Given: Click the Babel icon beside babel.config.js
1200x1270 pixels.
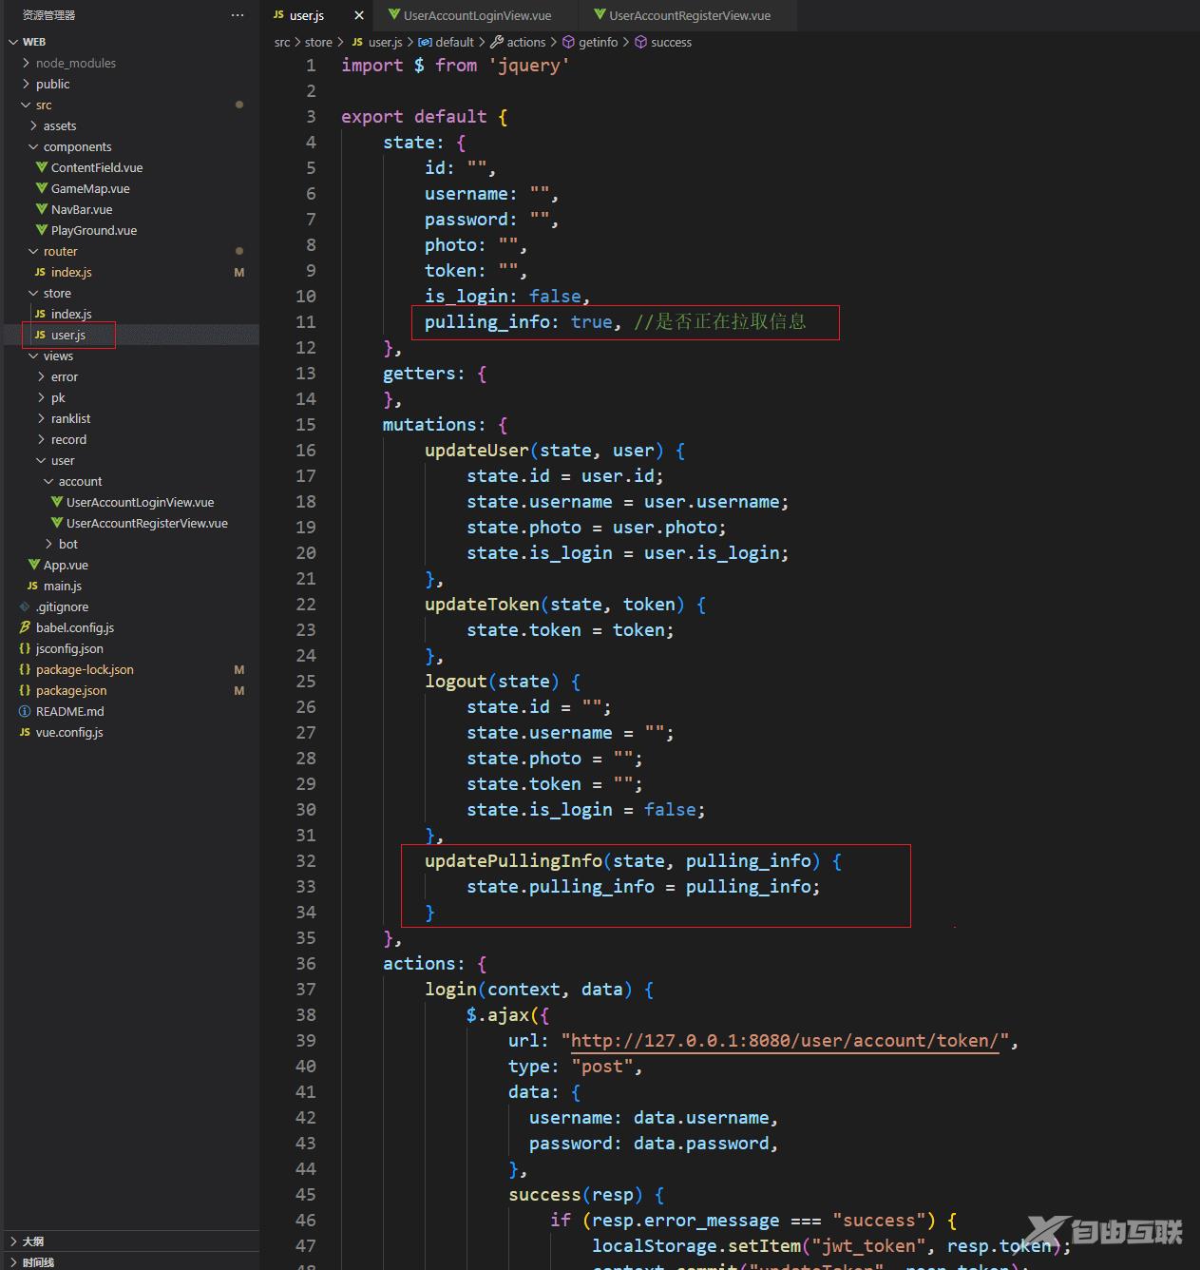Looking at the screenshot, I should (25, 627).
